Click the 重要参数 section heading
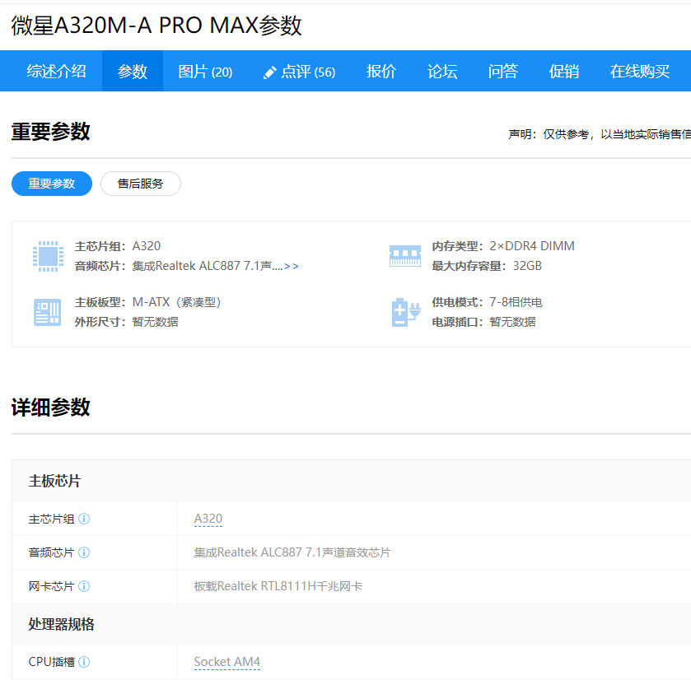 (51, 132)
